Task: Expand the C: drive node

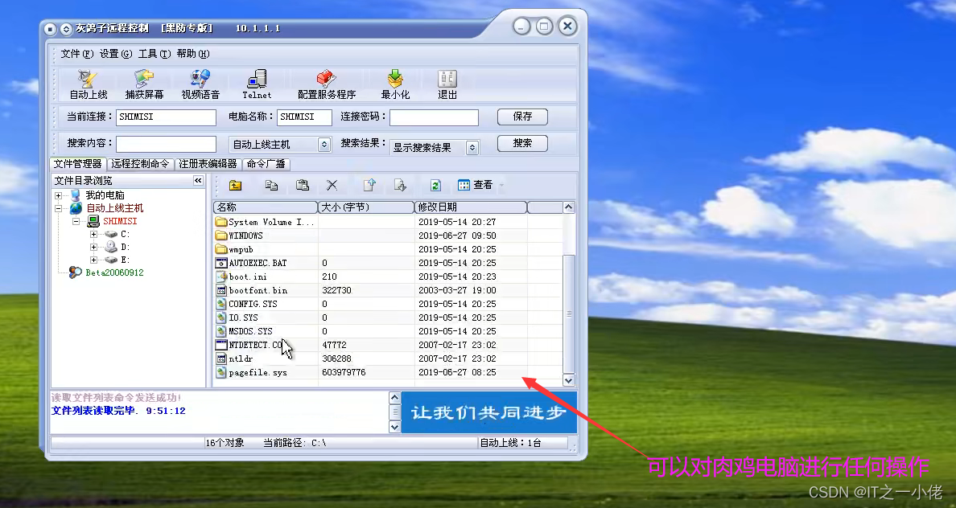Action: coord(93,235)
